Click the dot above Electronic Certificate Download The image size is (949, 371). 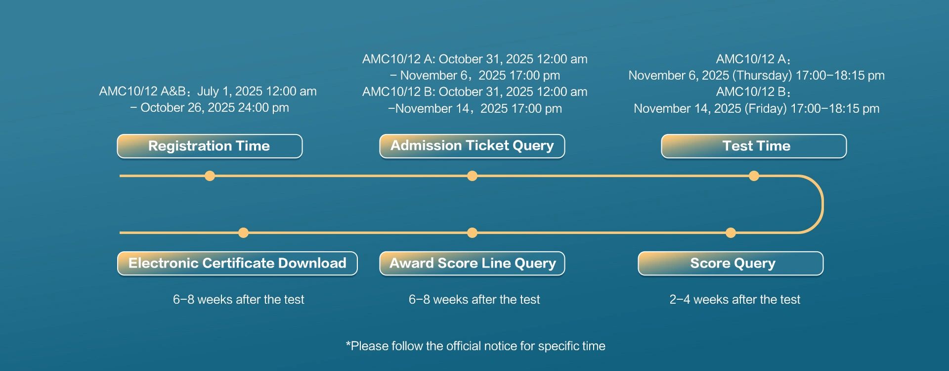click(243, 232)
